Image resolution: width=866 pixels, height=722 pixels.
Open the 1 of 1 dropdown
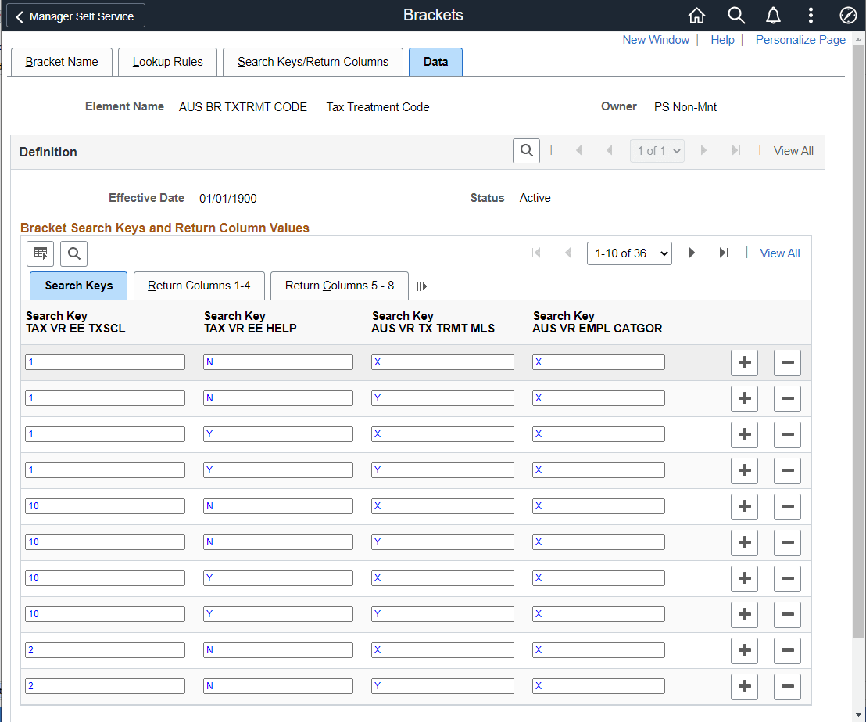click(x=657, y=151)
